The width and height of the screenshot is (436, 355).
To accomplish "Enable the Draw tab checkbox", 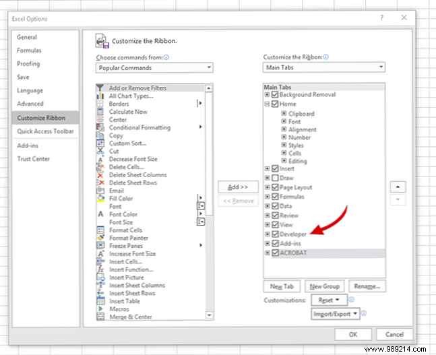I will 275,178.
